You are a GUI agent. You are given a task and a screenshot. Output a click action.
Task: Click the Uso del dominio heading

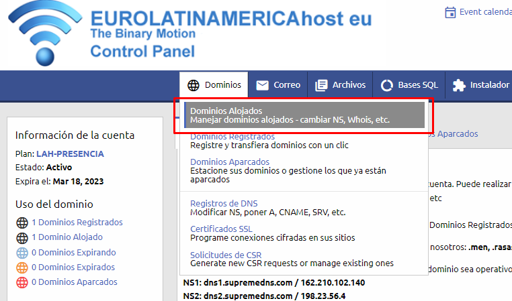click(54, 204)
